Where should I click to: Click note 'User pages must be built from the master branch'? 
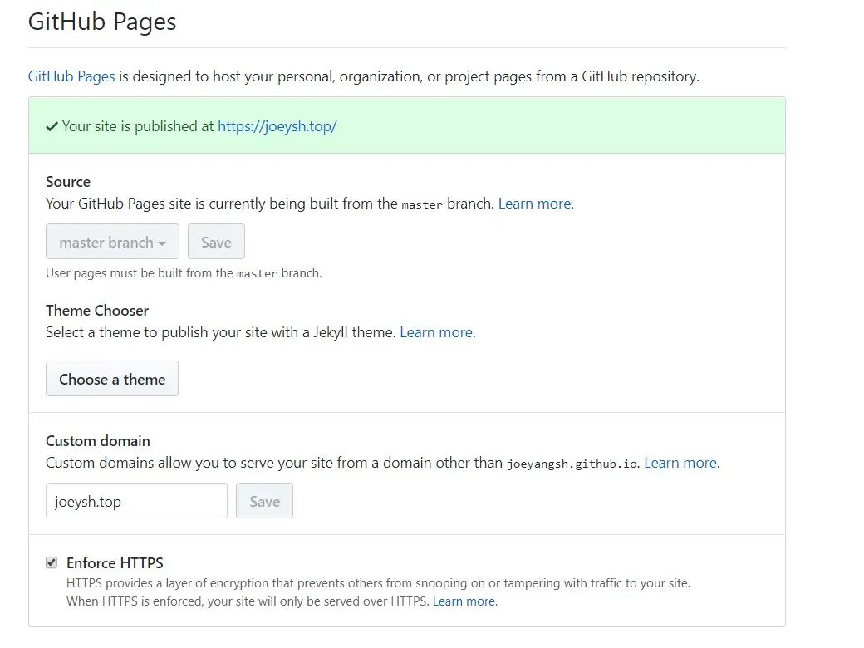(184, 273)
